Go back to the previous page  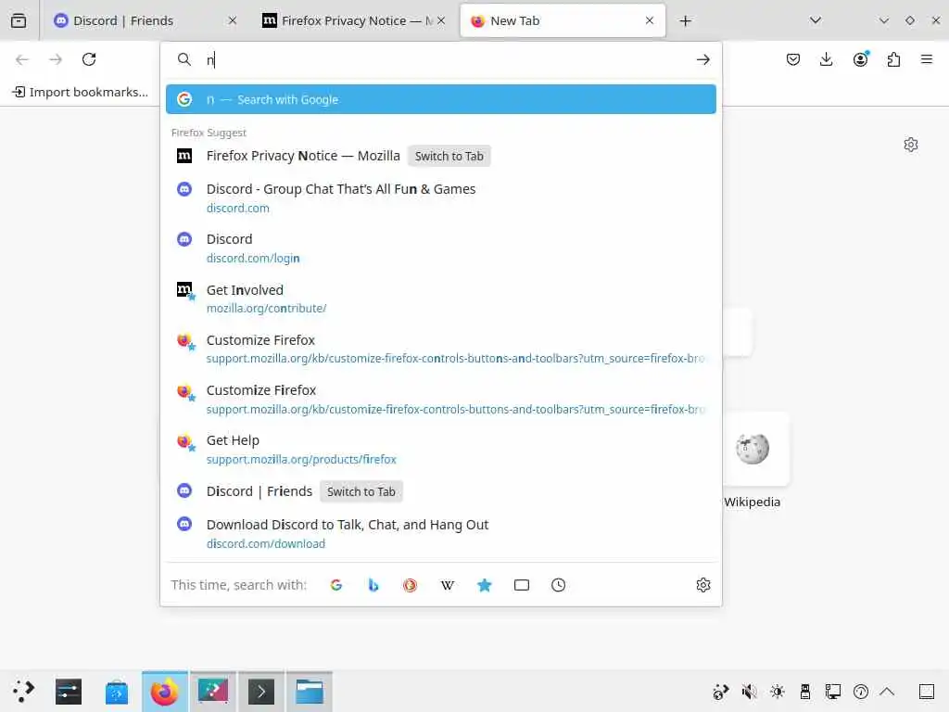pyautogui.click(x=22, y=59)
